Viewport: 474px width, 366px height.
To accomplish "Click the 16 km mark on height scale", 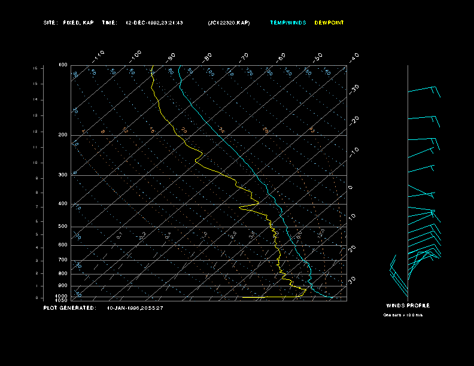I will coord(35,68).
